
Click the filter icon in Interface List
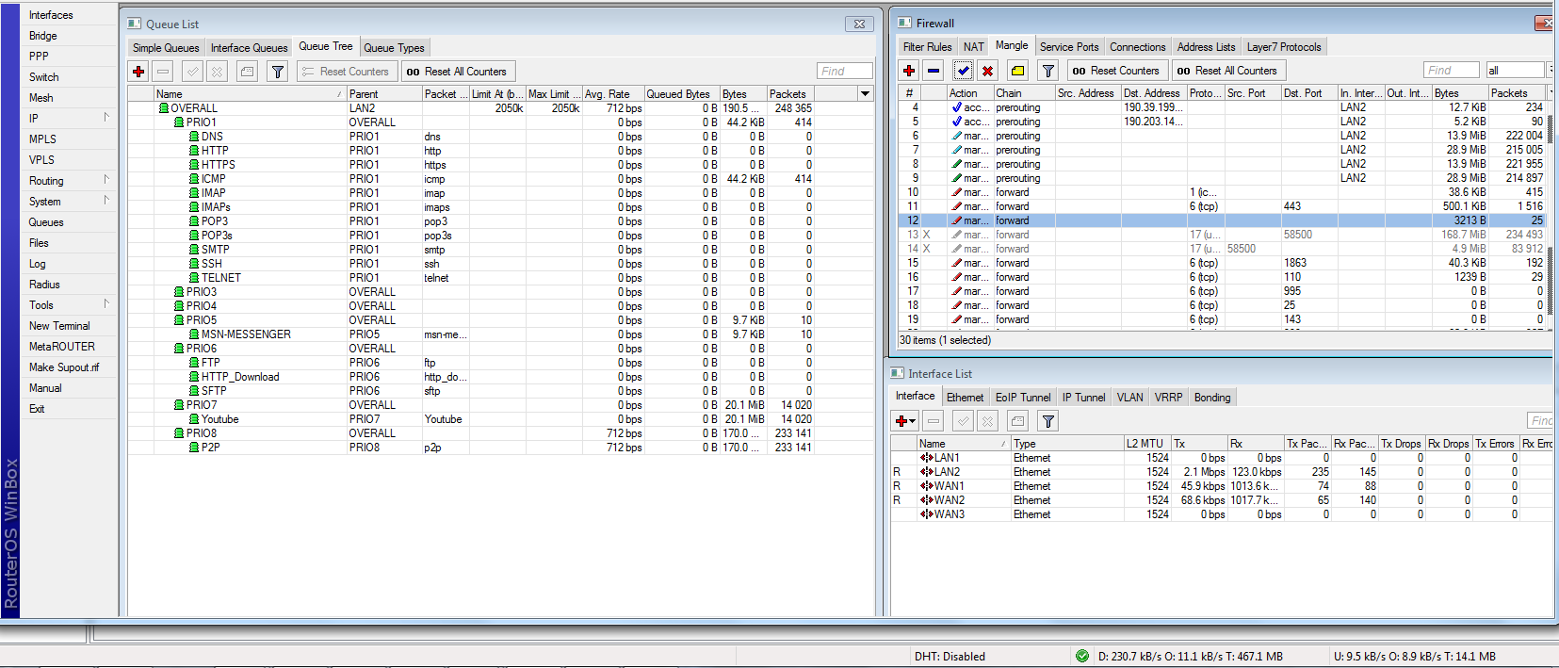click(1047, 421)
